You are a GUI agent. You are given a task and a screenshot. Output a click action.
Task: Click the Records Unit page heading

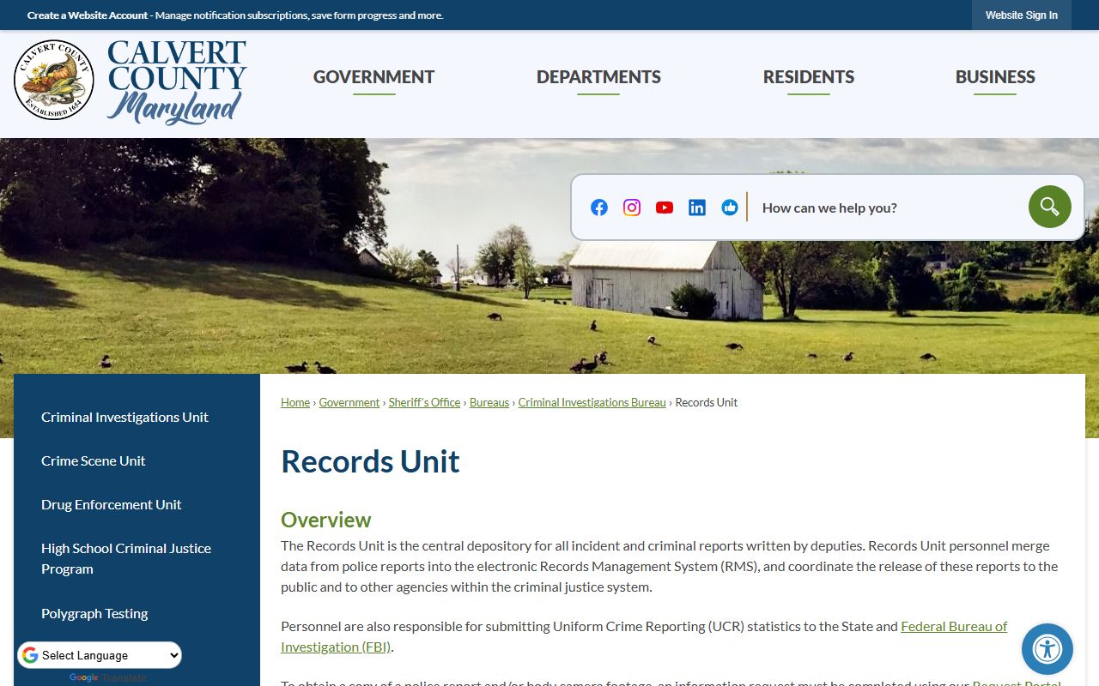(370, 461)
